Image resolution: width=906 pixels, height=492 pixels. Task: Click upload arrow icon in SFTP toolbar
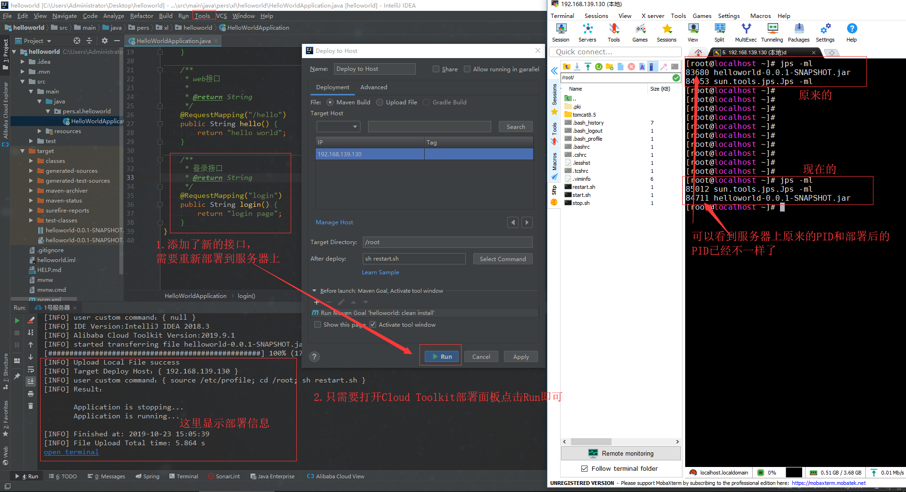click(x=587, y=67)
